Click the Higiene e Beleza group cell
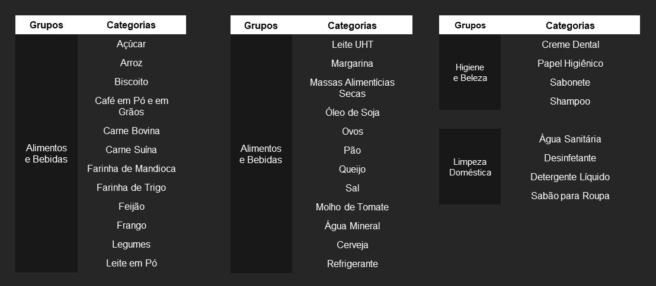656x286 pixels. coord(470,73)
